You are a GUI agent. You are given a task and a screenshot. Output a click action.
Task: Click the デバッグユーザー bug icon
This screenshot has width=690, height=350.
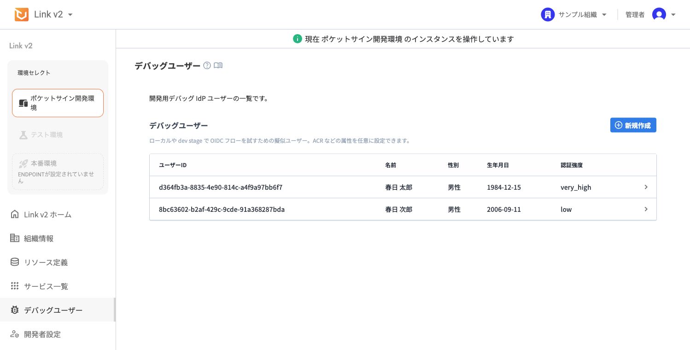click(15, 310)
